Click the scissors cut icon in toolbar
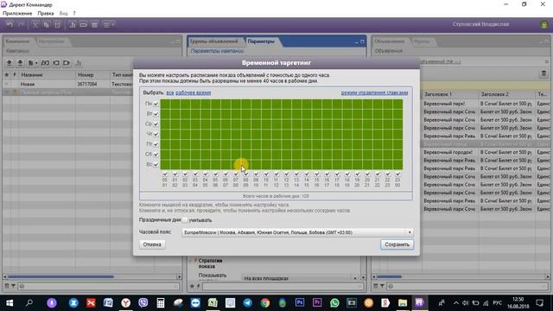Image resolution: width=553 pixels, height=311 pixels. pos(35,25)
